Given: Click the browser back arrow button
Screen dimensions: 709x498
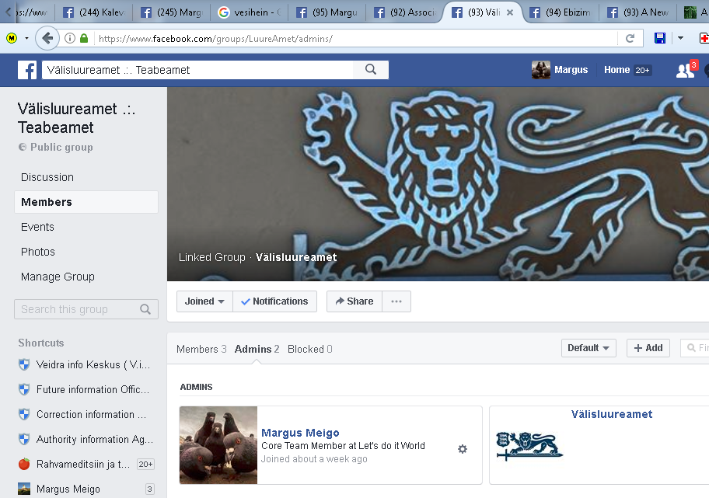Looking at the screenshot, I should 47,38.
